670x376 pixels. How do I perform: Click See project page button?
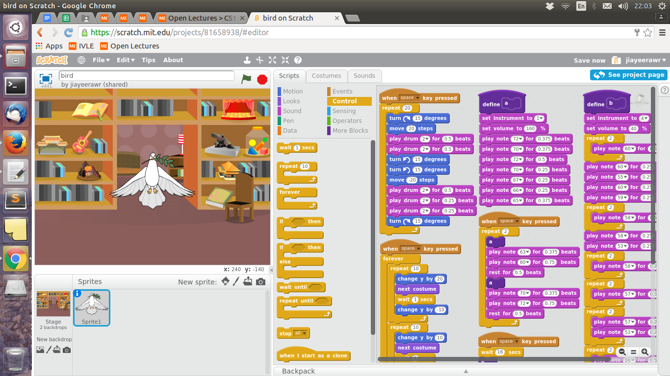pyautogui.click(x=628, y=75)
